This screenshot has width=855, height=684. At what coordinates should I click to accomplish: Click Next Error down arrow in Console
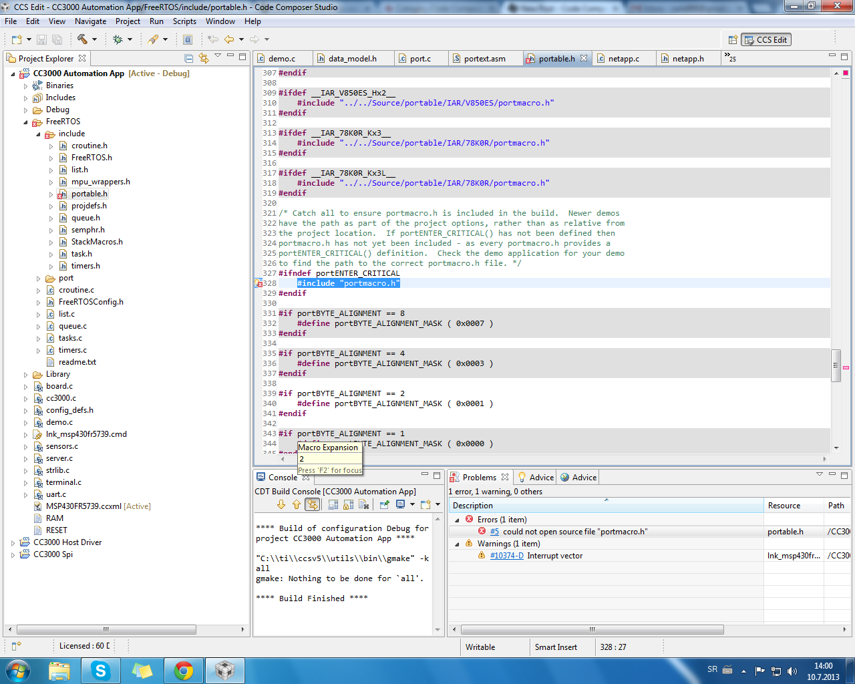point(281,505)
